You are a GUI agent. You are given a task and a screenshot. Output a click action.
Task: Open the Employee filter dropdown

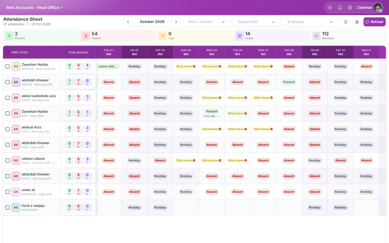pyautogui.click(x=311, y=22)
